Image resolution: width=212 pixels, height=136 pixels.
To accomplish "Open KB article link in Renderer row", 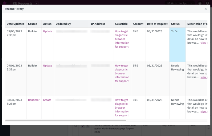I will pos(122,108).
